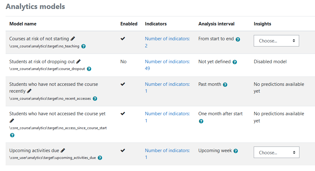This screenshot has width=315, height=171.
Task: Open help for no_recent_accesses target
Action: [95, 99]
